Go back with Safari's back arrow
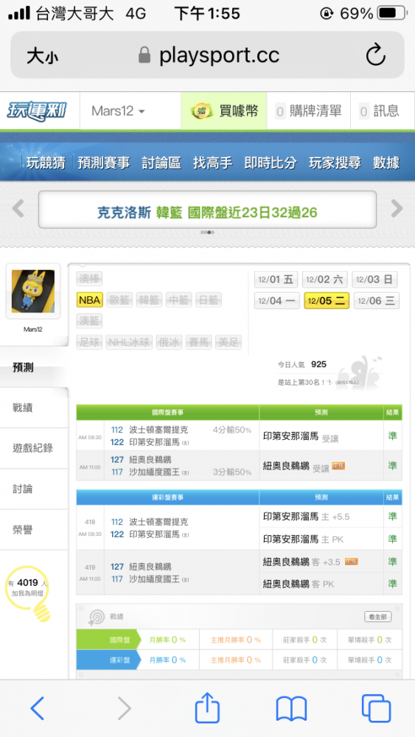The height and width of the screenshot is (737, 415). pyautogui.click(x=37, y=708)
